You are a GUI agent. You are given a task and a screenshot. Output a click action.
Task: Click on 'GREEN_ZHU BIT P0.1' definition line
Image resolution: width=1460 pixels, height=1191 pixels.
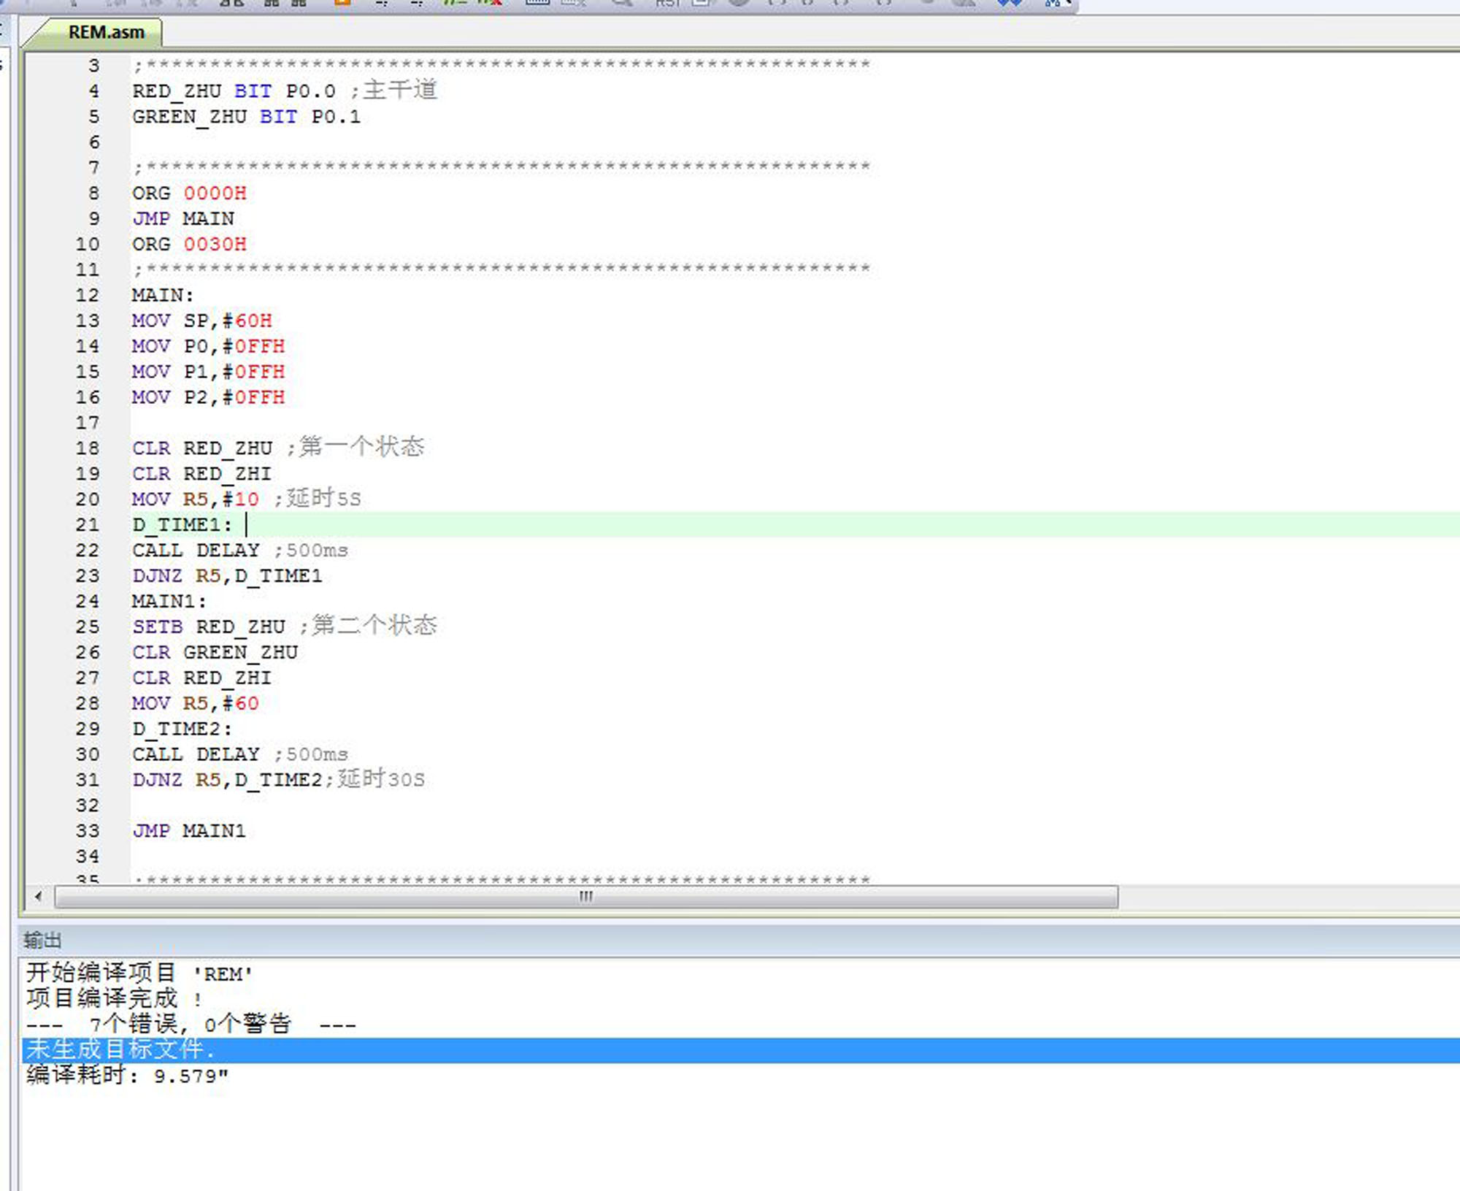click(246, 117)
